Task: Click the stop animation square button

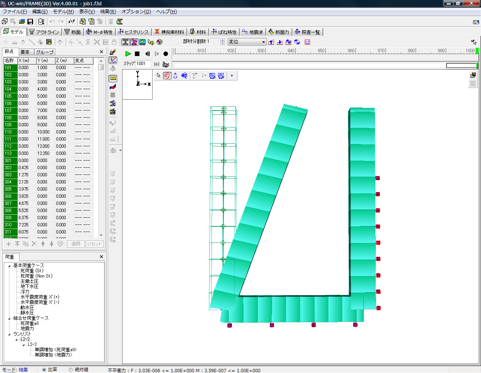Action: tap(137, 54)
